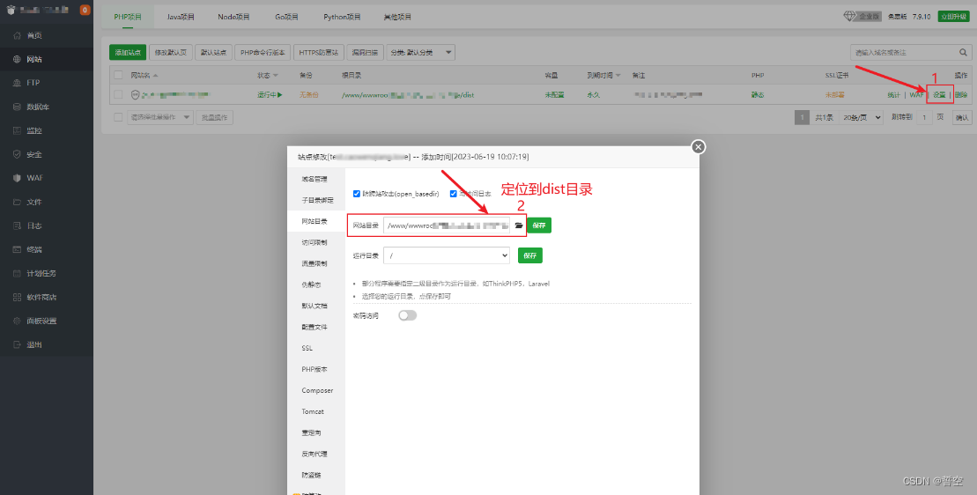Screen dimensions: 977x495
Task: Open the 状态 column filter arrow
Action: point(275,76)
